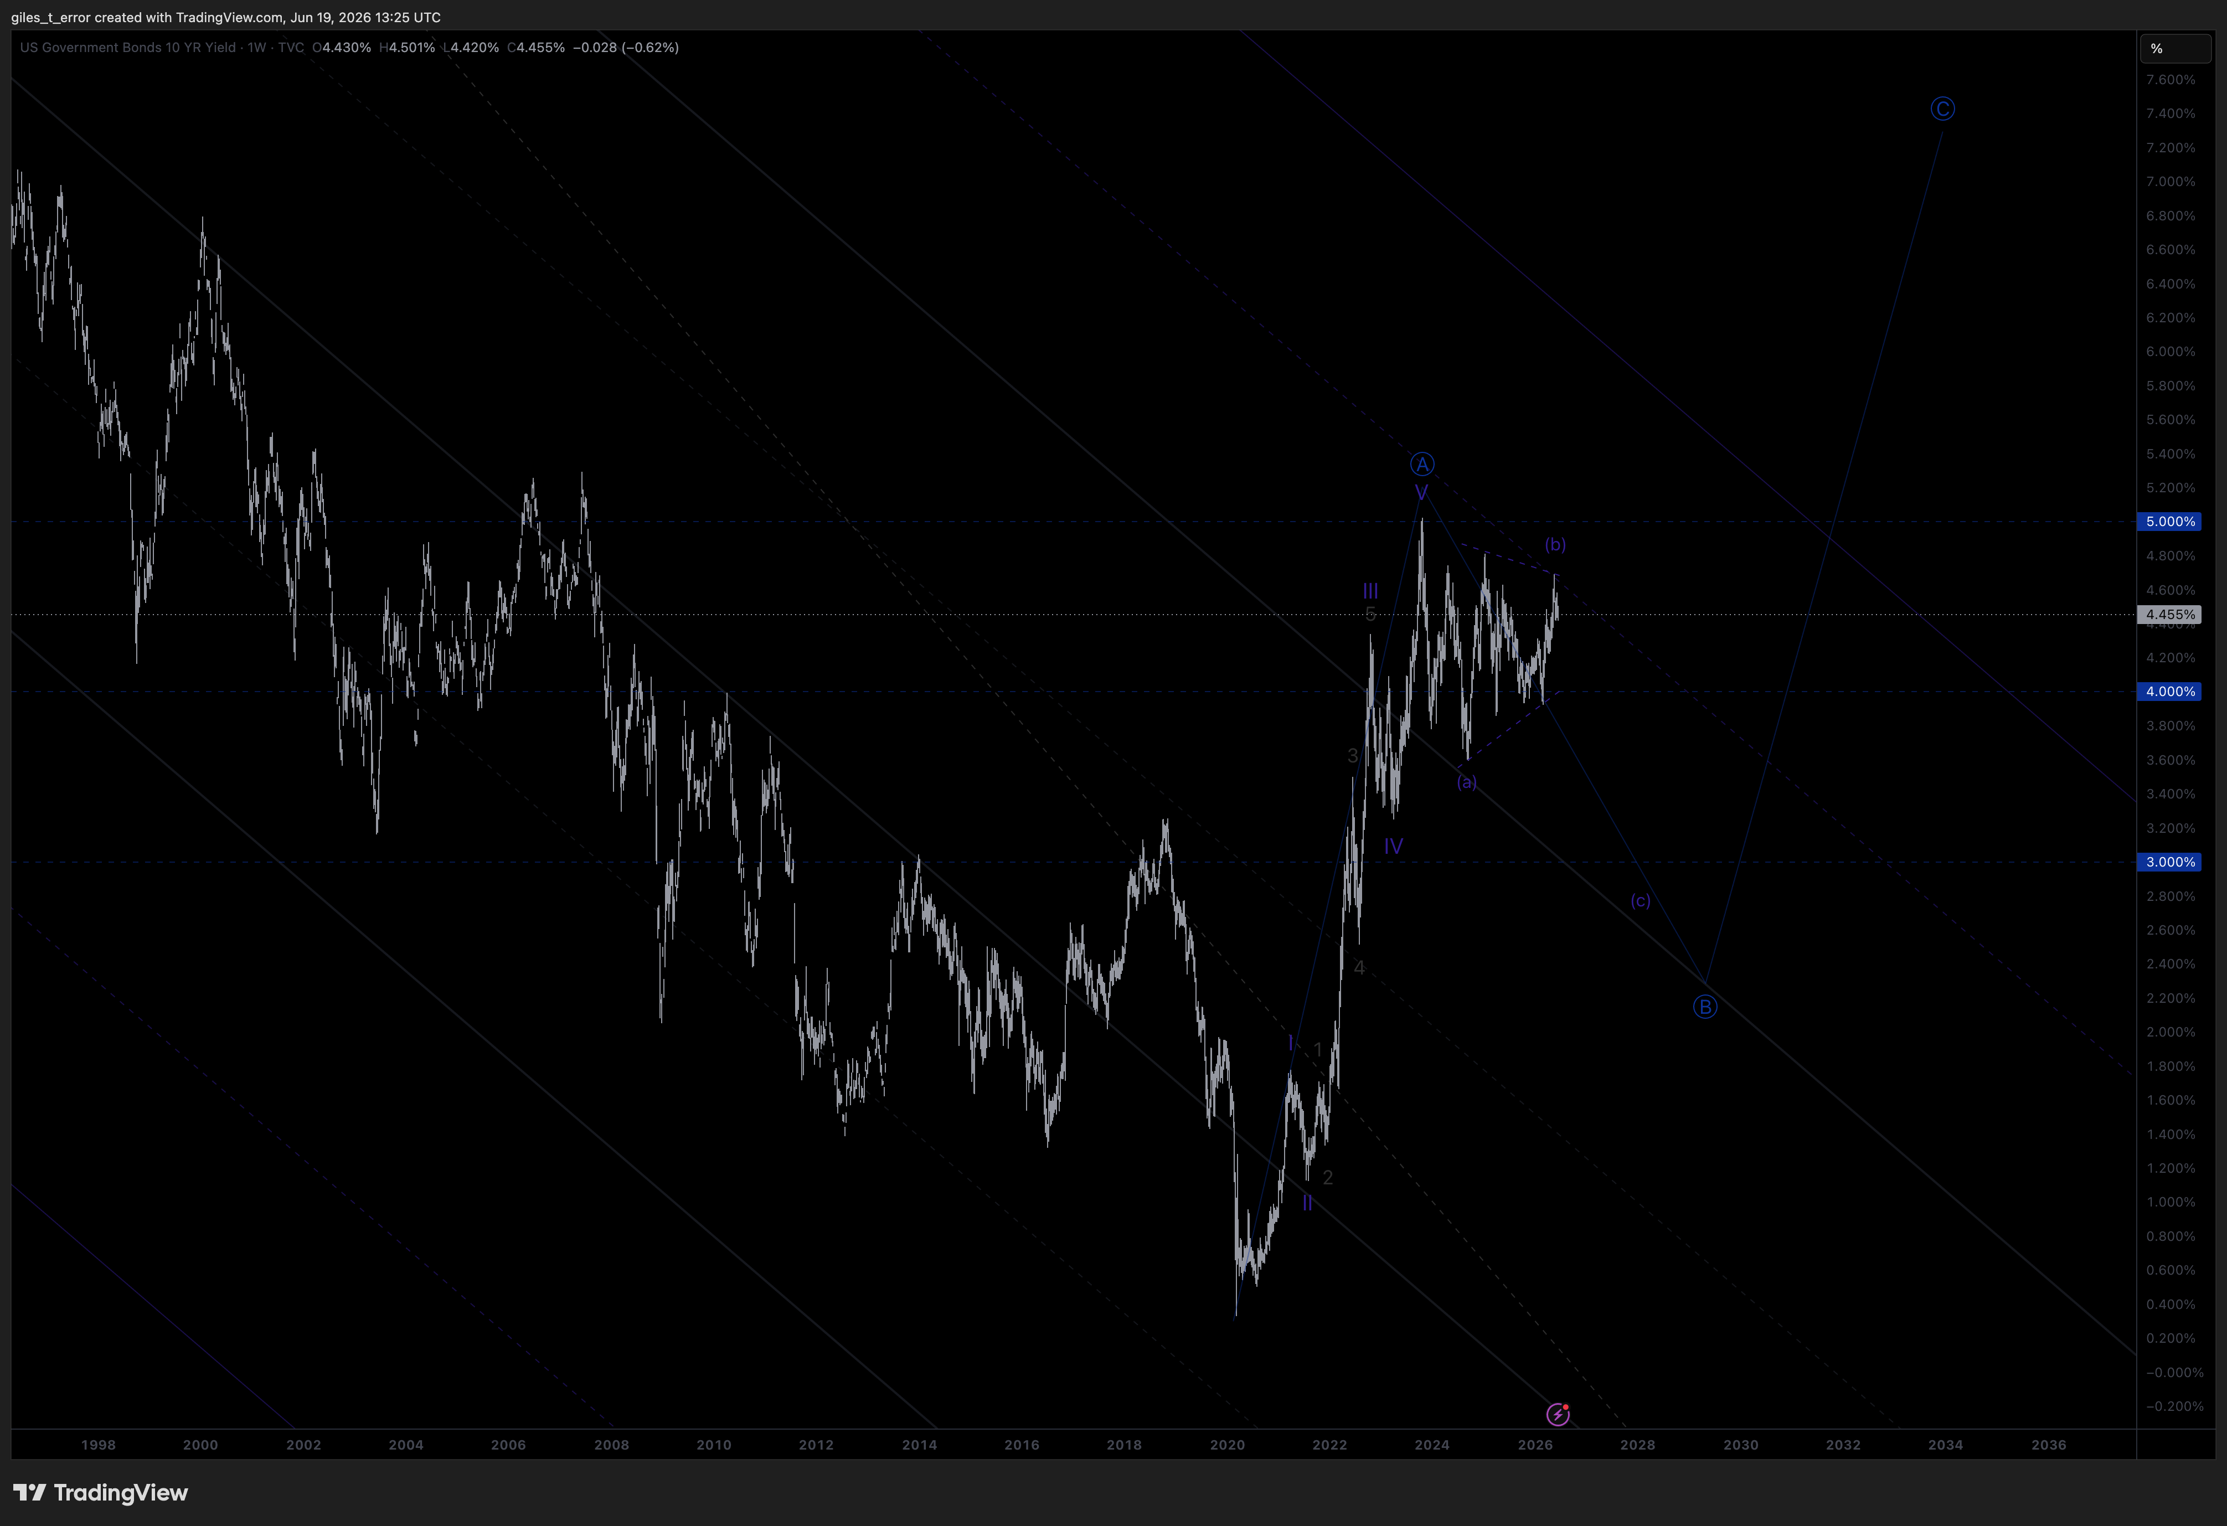
Task: Select the roman numeral III wave label
Action: point(1370,591)
